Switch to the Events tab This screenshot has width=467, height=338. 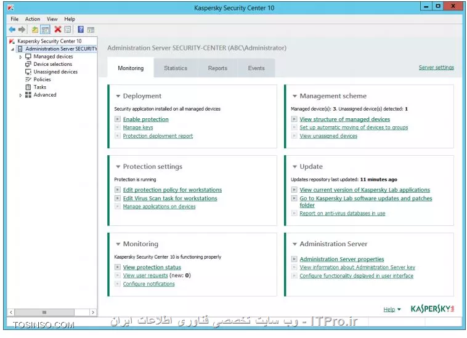click(256, 68)
